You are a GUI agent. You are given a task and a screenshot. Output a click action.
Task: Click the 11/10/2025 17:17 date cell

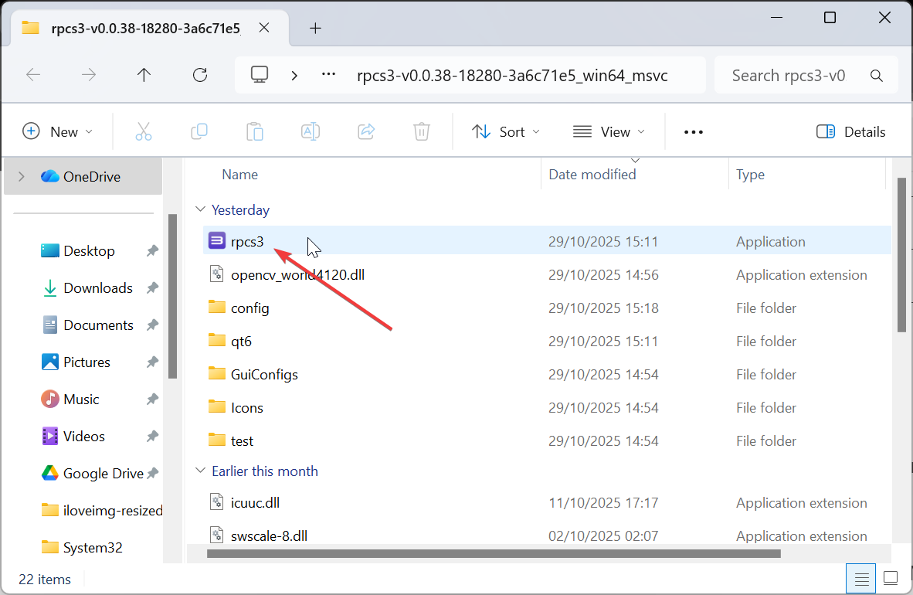click(603, 503)
